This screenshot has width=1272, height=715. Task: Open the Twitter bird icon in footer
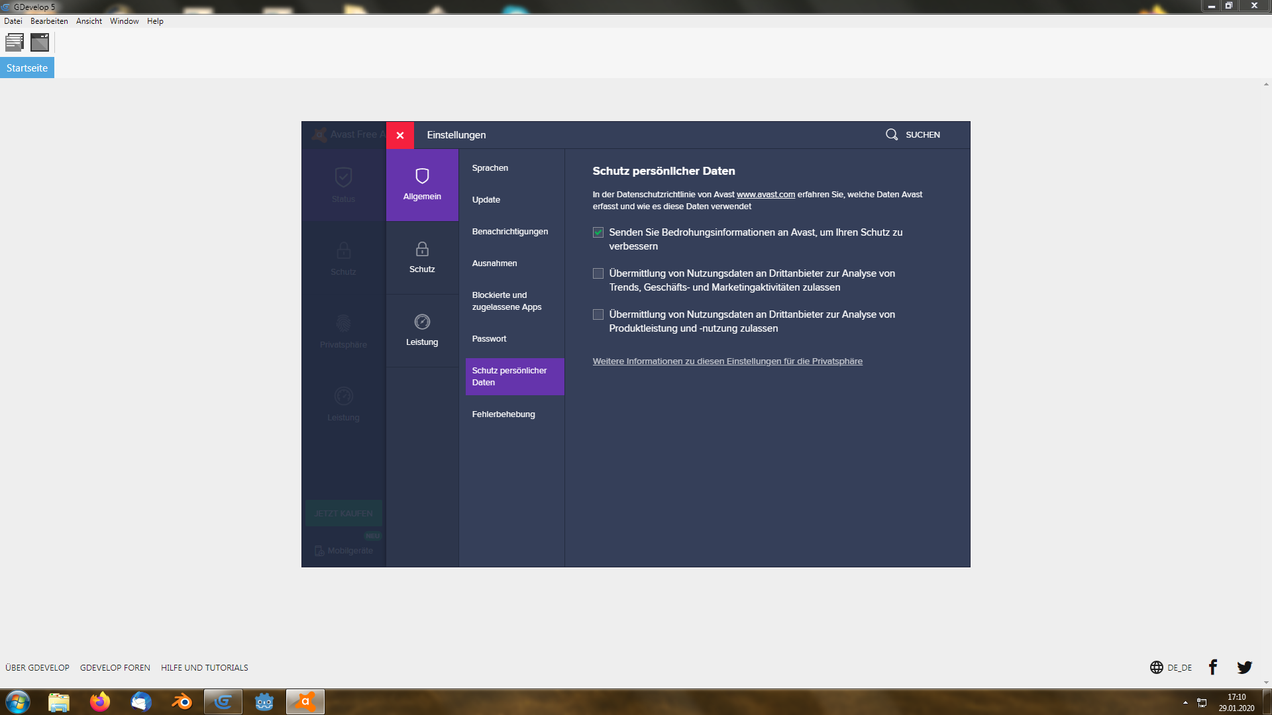coord(1244,667)
